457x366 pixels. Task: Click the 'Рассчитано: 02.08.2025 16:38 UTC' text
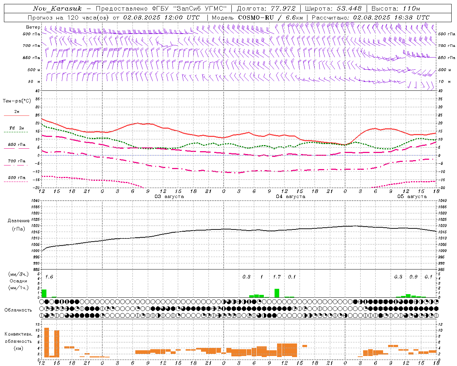[371, 18]
